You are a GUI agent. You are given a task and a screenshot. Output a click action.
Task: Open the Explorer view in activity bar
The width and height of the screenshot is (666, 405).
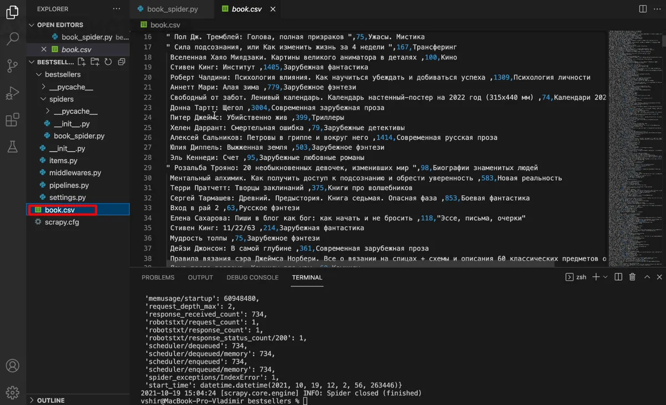[x=12, y=13]
